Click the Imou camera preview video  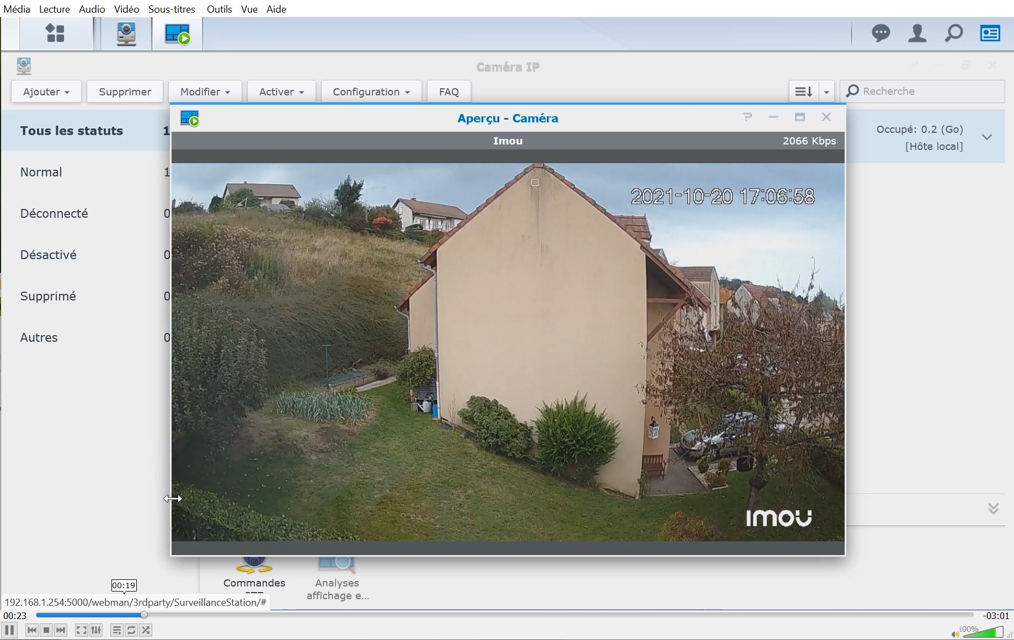click(508, 352)
